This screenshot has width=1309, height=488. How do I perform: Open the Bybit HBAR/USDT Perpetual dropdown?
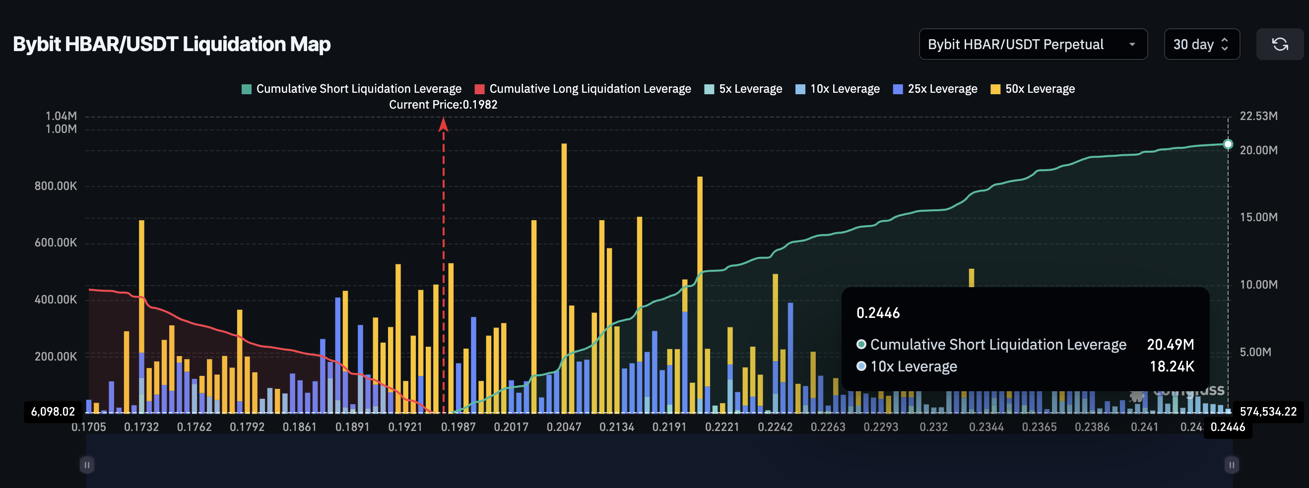coord(1033,44)
